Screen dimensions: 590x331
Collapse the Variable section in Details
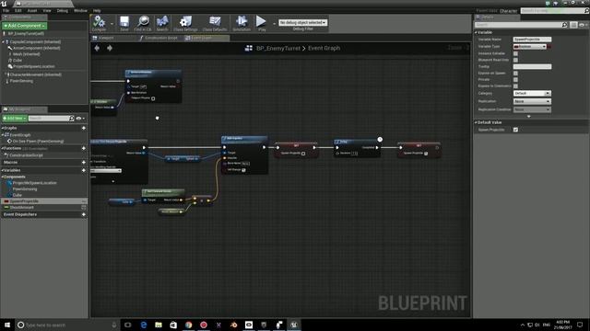(476, 32)
